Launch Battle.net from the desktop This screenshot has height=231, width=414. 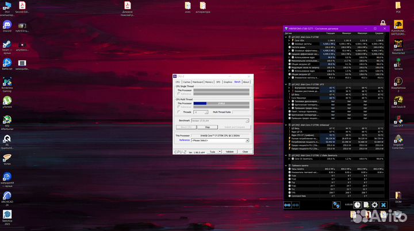(7, 64)
